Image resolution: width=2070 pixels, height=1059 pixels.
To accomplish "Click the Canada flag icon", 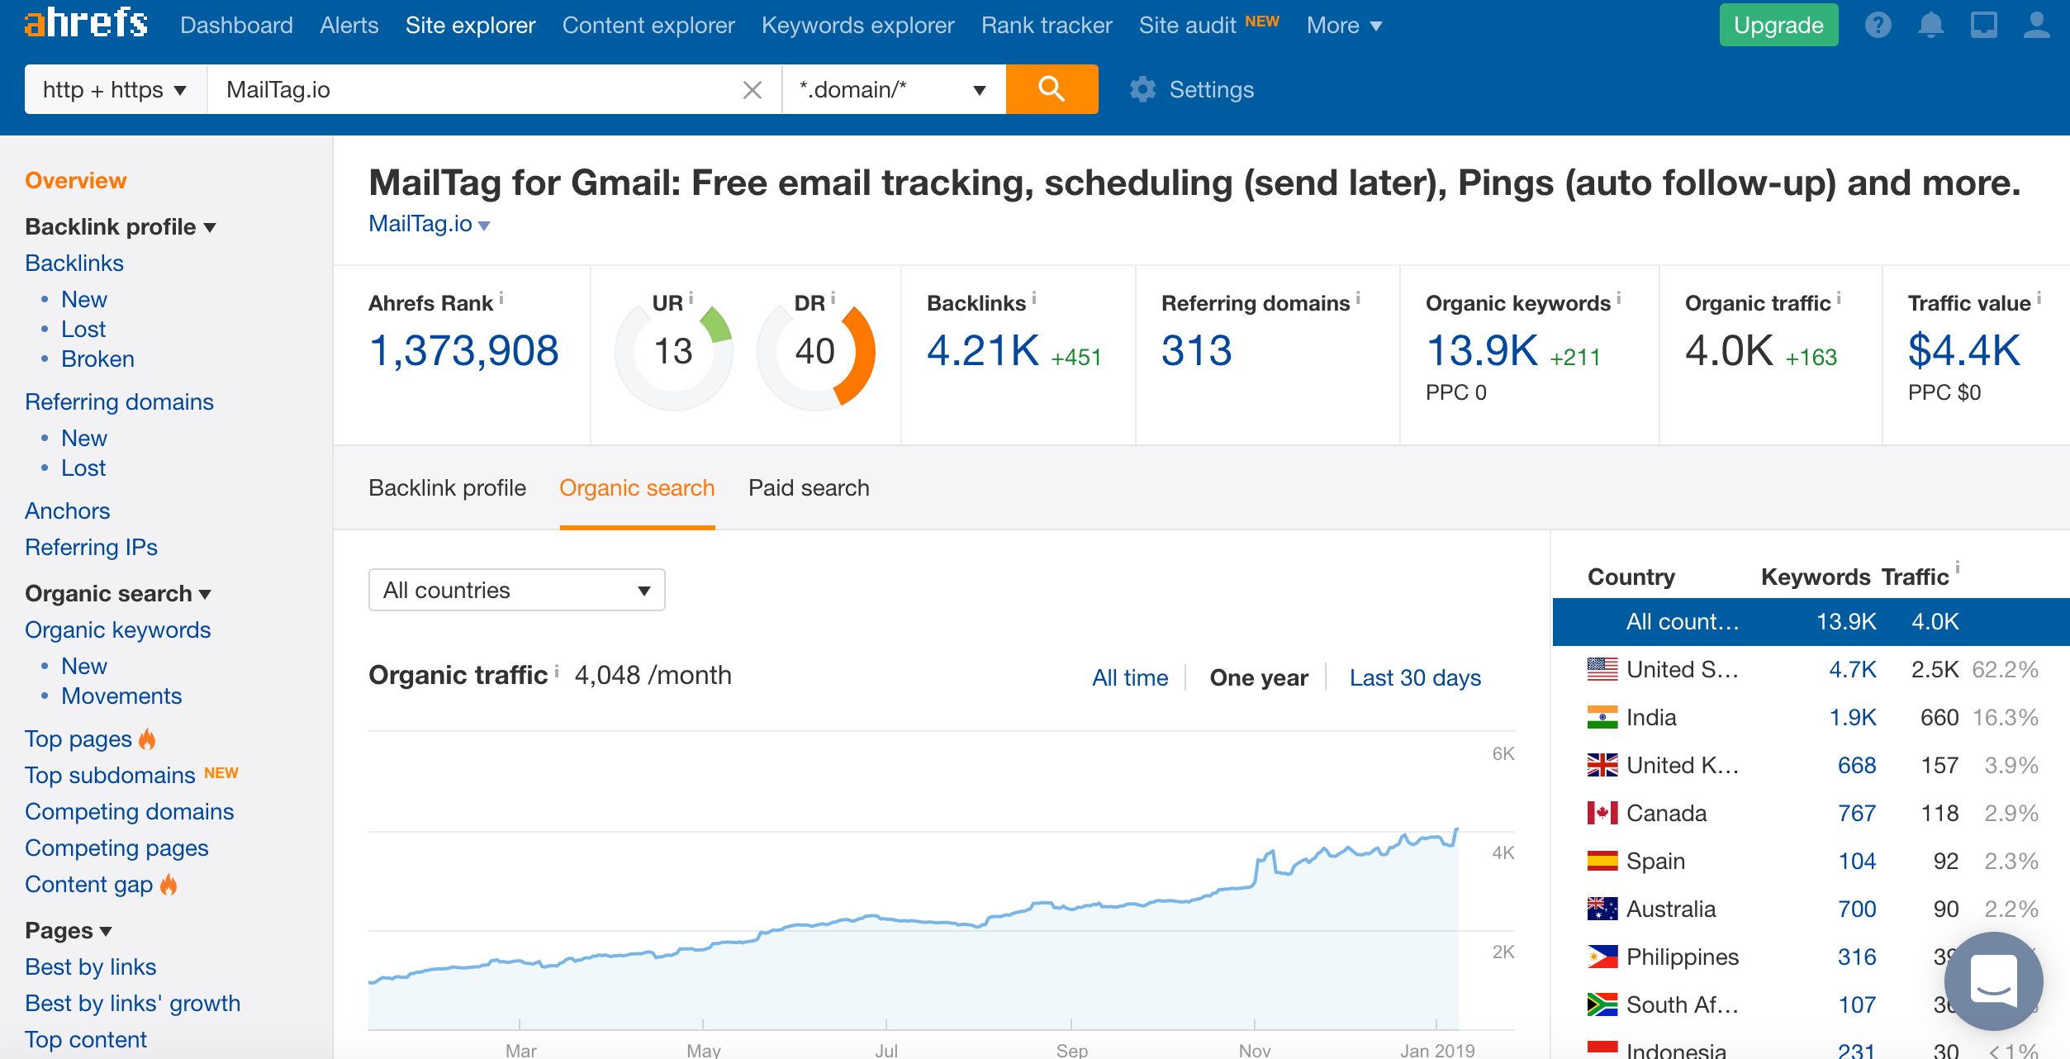I will 1602,813.
